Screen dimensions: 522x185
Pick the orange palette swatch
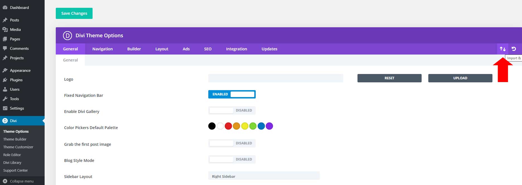(x=236, y=126)
